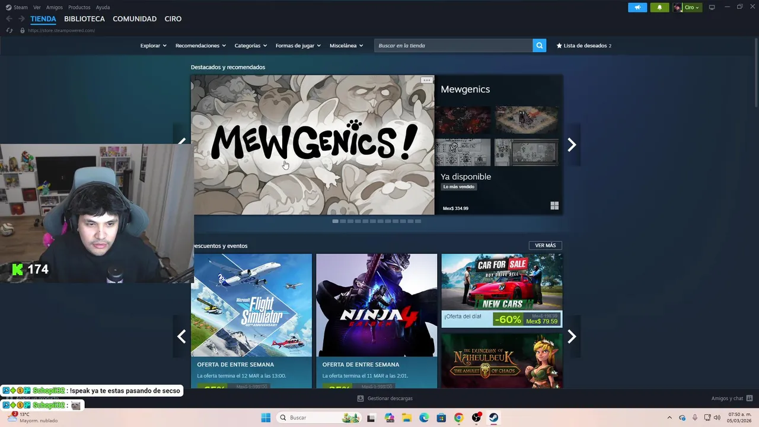
Task: Click the blue store search magnifier button
Action: click(x=539, y=46)
